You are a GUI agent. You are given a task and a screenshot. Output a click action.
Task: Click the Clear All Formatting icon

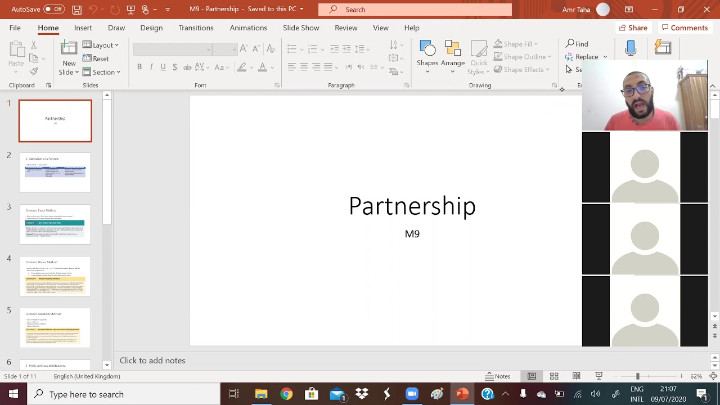coord(271,48)
